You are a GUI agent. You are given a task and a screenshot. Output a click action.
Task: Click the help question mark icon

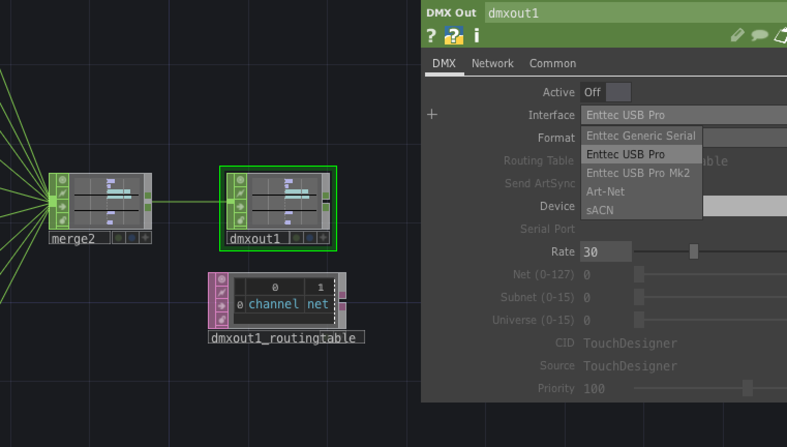431,36
